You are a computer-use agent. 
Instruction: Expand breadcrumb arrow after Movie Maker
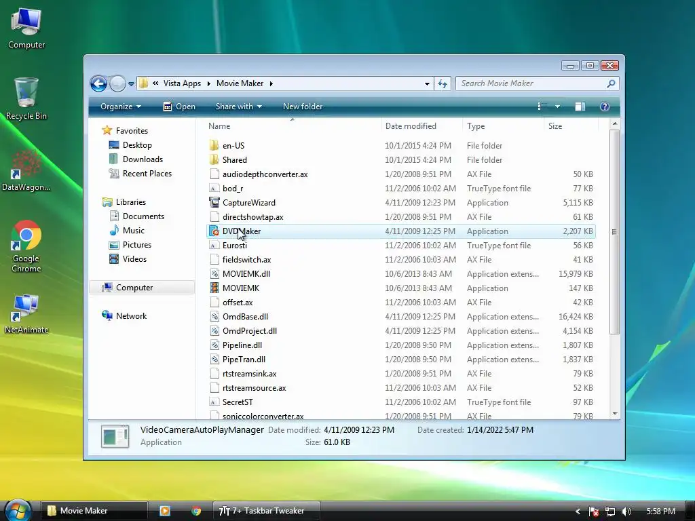coord(271,83)
